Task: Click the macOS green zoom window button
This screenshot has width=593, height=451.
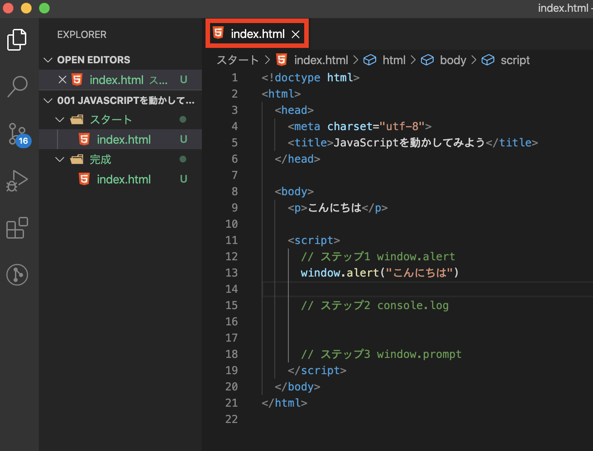Action: pyautogui.click(x=44, y=8)
